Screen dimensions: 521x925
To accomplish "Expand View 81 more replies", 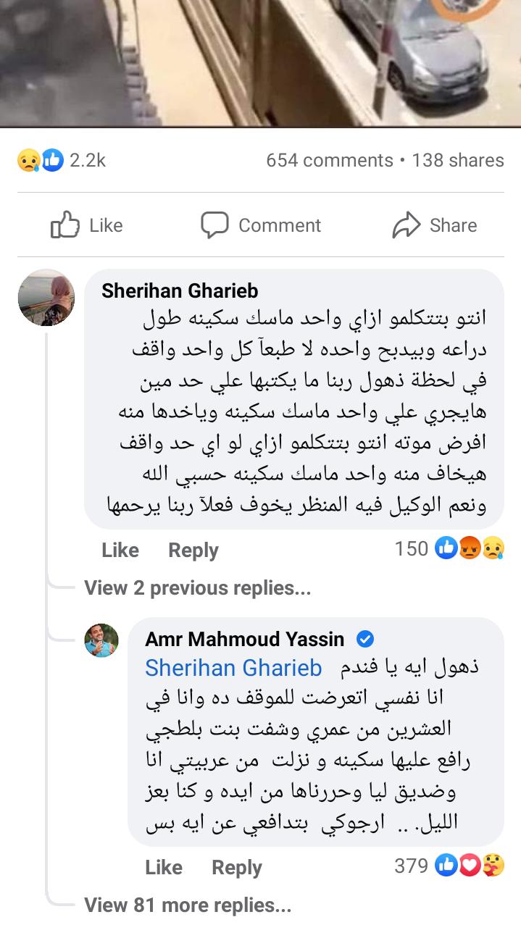I will [x=188, y=905].
